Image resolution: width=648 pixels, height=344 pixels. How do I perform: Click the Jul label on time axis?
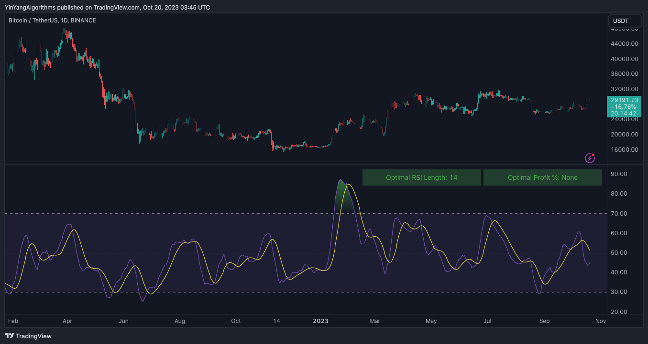point(488,321)
